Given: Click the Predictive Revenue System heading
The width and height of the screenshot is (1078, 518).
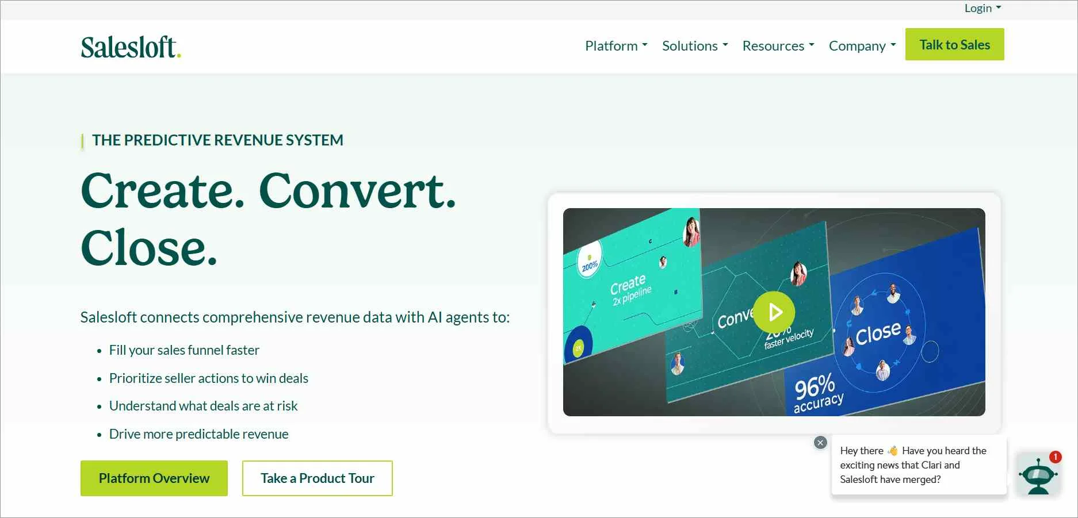Looking at the screenshot, I should pyautogui.click(x=217, y=140).
